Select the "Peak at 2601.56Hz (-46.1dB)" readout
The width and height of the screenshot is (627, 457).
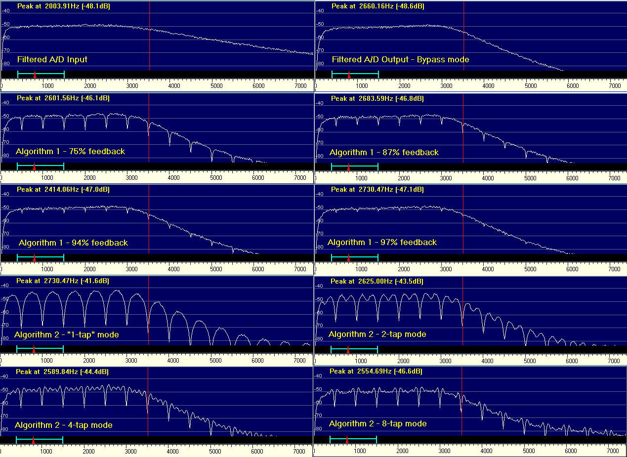point(63,98)
